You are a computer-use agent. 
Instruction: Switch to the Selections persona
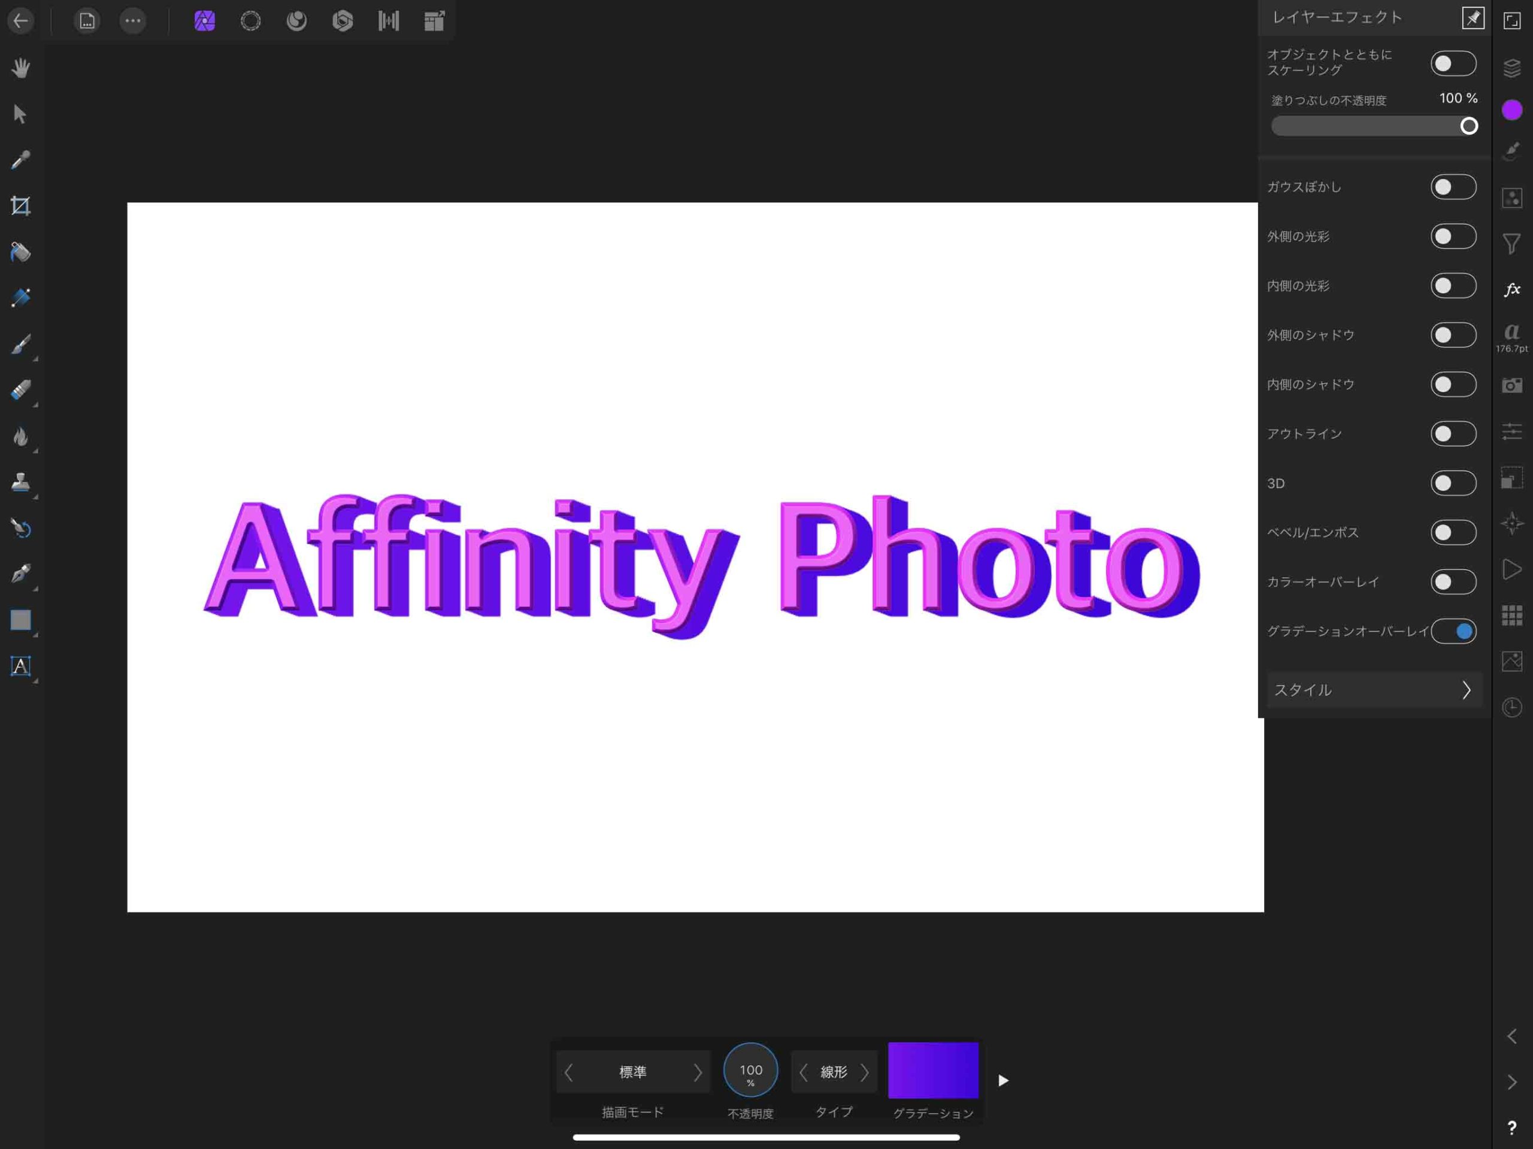tap(250, 21)
